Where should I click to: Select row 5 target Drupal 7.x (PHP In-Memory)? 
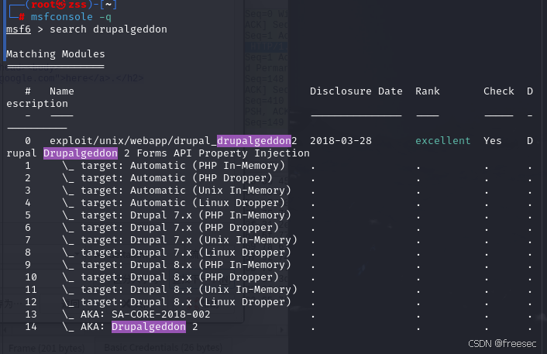click(186, 215)
